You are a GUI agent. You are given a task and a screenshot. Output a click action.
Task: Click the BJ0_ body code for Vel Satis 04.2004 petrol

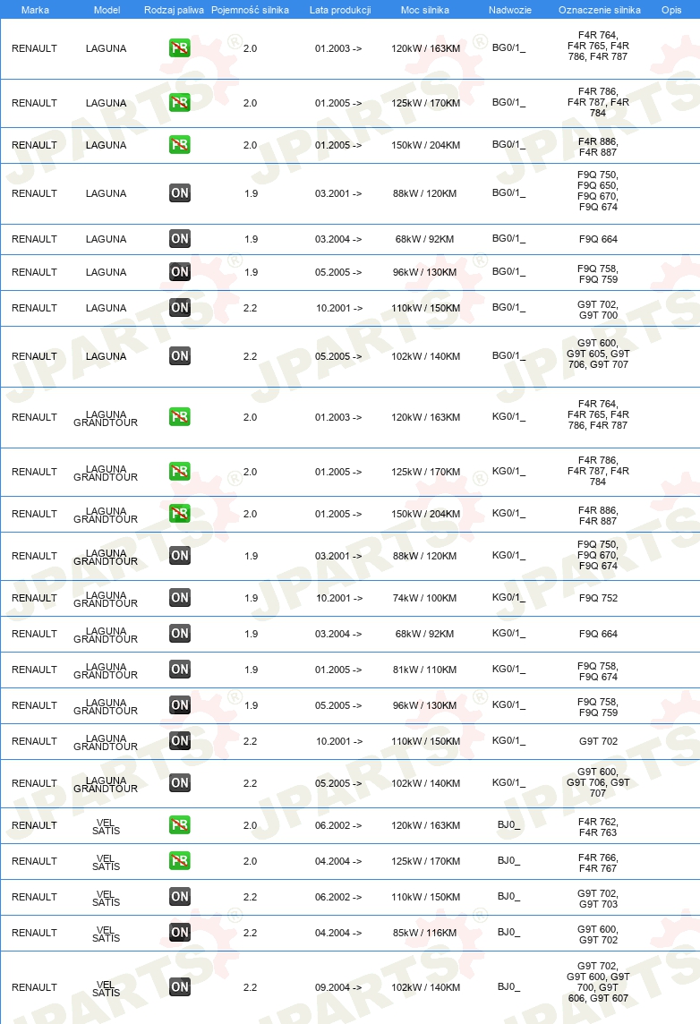pos(508,861)
